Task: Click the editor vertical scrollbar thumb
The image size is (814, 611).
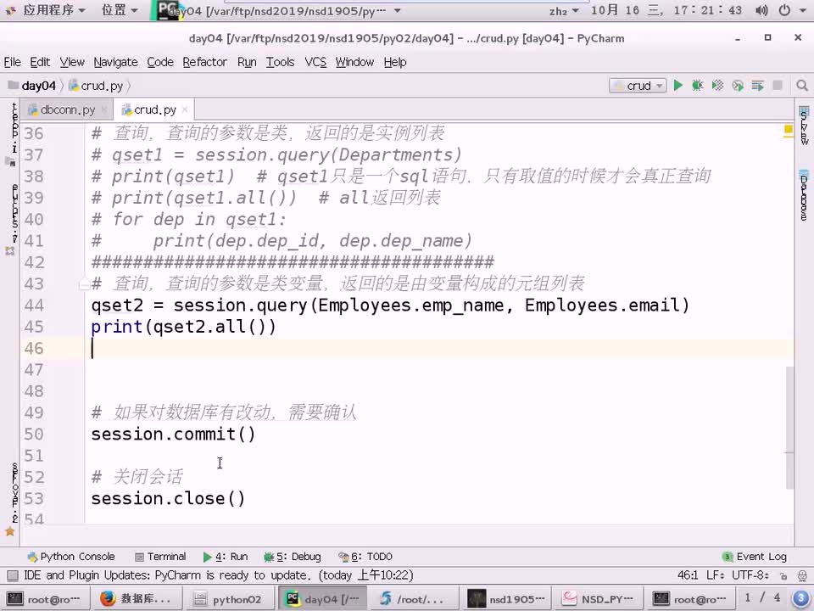Action: pos(789,427)
